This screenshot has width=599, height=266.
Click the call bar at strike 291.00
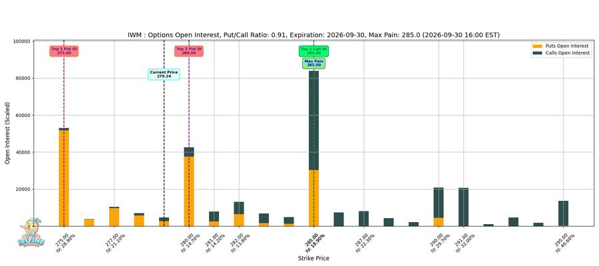(x=463, y=207)
